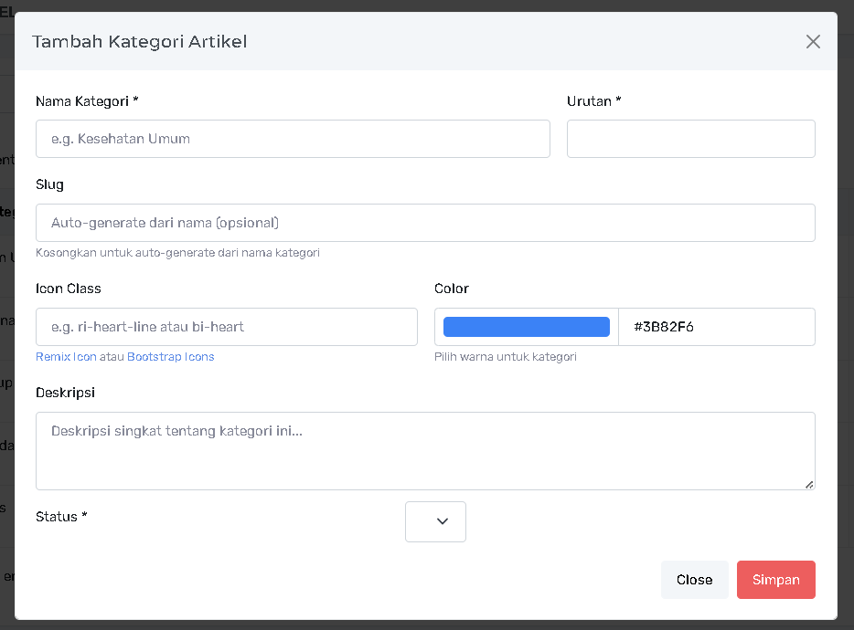Screen dimensions: 854x630
Task: Close the dialog with the X icon
Action: (813, 42)
